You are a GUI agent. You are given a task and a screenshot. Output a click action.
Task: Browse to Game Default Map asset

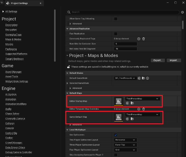click(x=132, y=119)
